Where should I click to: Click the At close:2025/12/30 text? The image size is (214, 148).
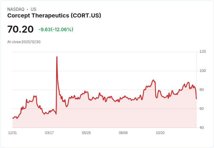(x=24, y=42)
